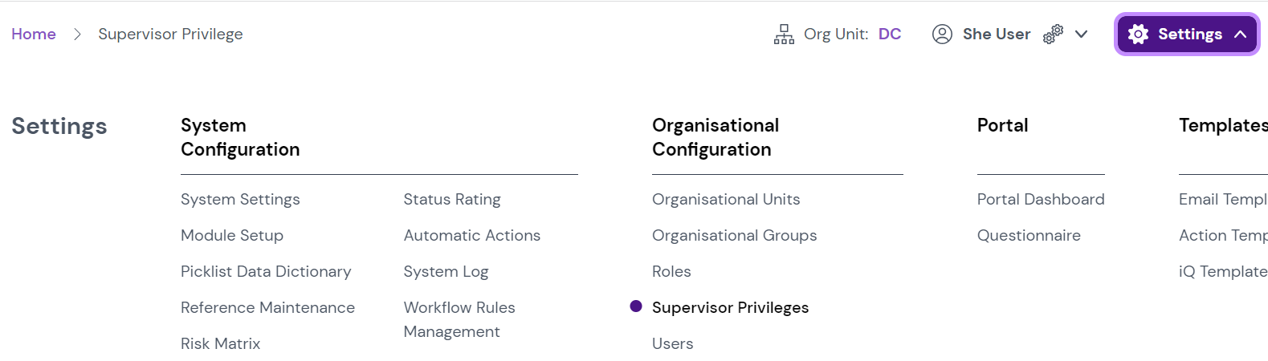This screenshot has width=1268, height=361.
Task: Collapse the Settings menu with the up chevron
Action: pyautogui.click(x=1240, y=34)
